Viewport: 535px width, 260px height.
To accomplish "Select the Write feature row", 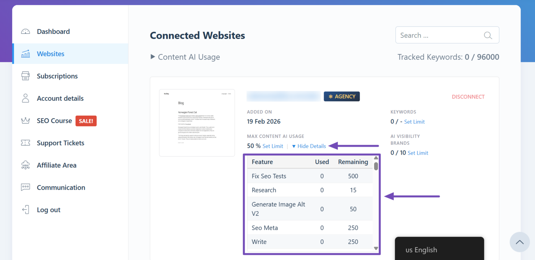I will (x=310, y=242).
